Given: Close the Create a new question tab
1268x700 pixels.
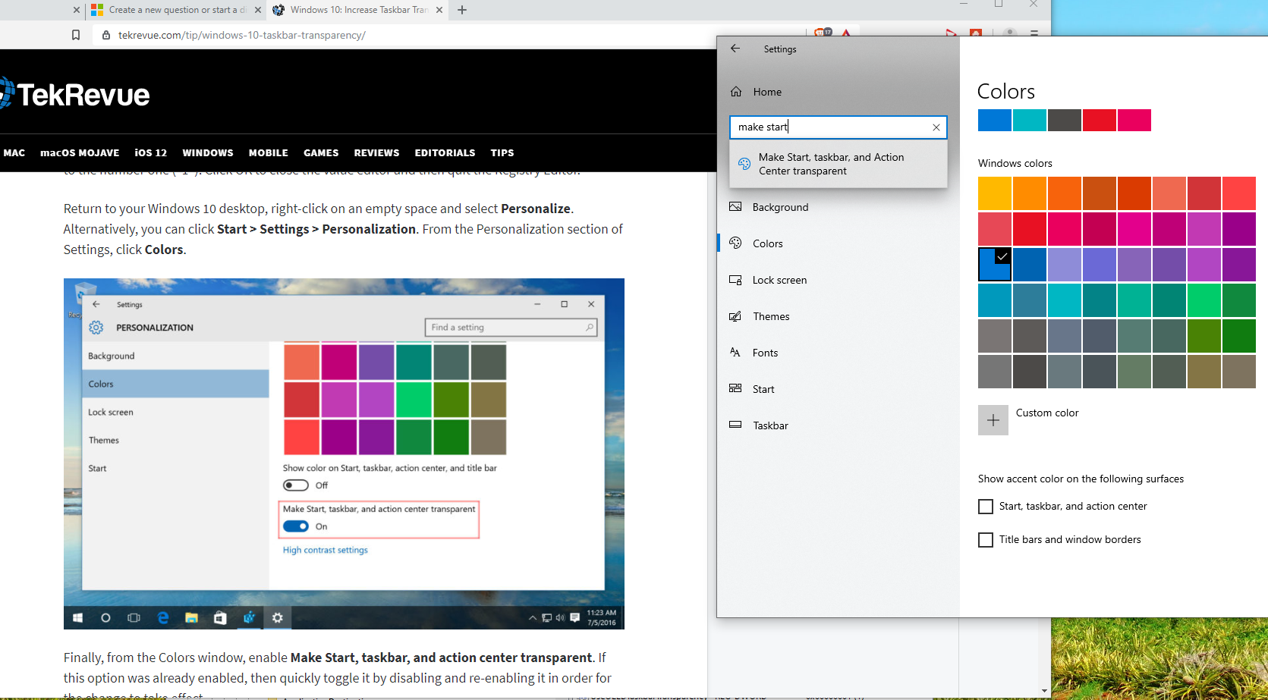Looking at the screenshot, I should [x=258, y=10].
